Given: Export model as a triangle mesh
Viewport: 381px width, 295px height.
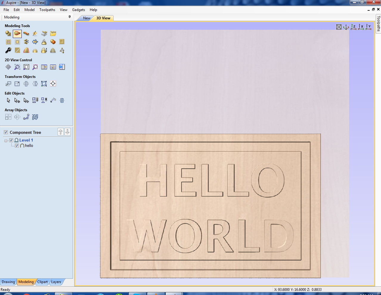Looking at the screenshot, I should [x=62, y=51].
